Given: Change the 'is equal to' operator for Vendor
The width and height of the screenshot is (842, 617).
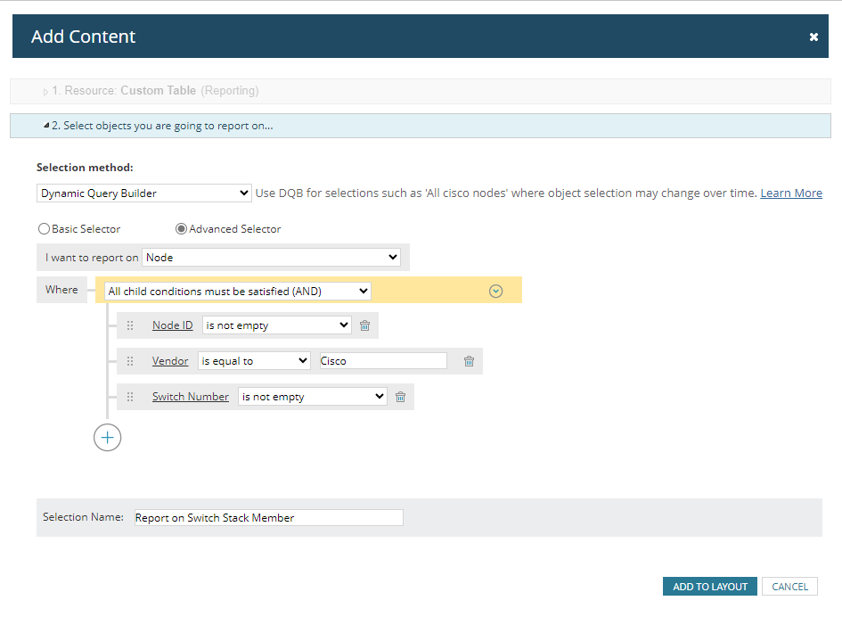Looking at the screenshot, I should click(254, 360).
